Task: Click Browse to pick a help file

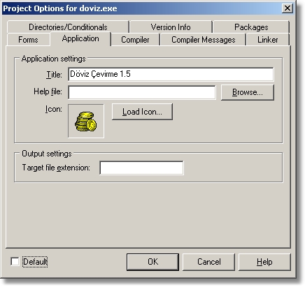Action: pyautogui.click(x=248, y=92)
